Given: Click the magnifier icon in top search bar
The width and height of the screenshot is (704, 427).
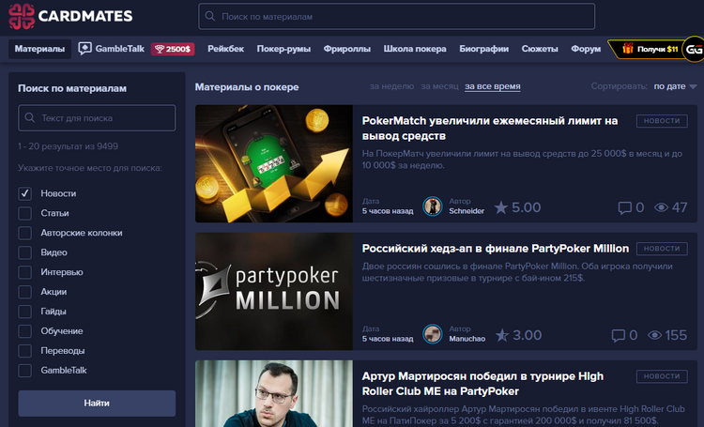Looking at the screenshot, I should tap(211, 17).
